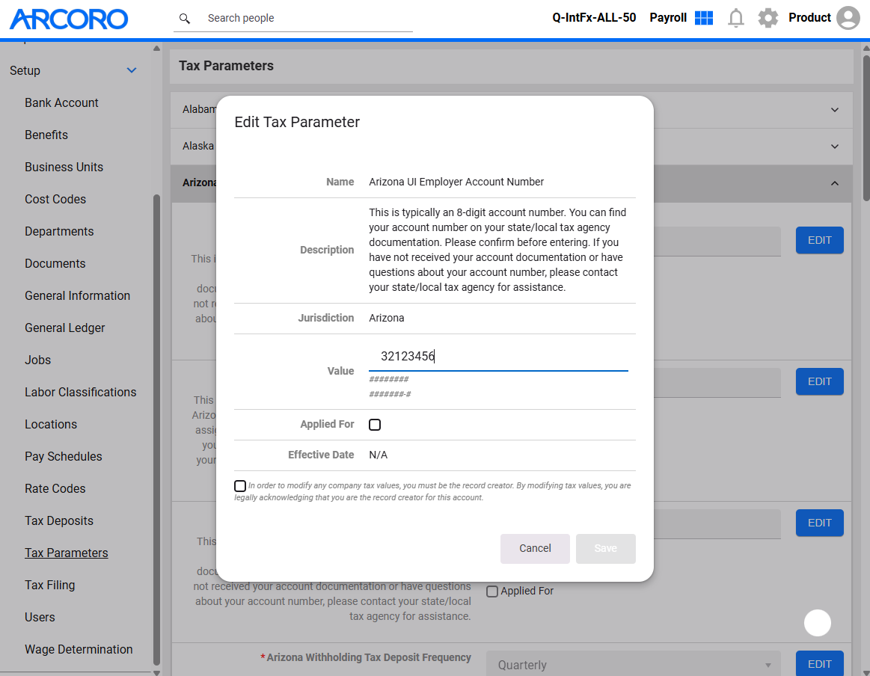Open Tax Filing
870x676 pixels.
pos(50,585)
